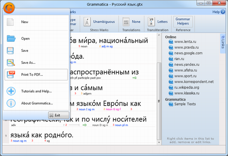Click the globe icon beside www.klassika.ru
The image size is (228, 156).
[171, 93]
